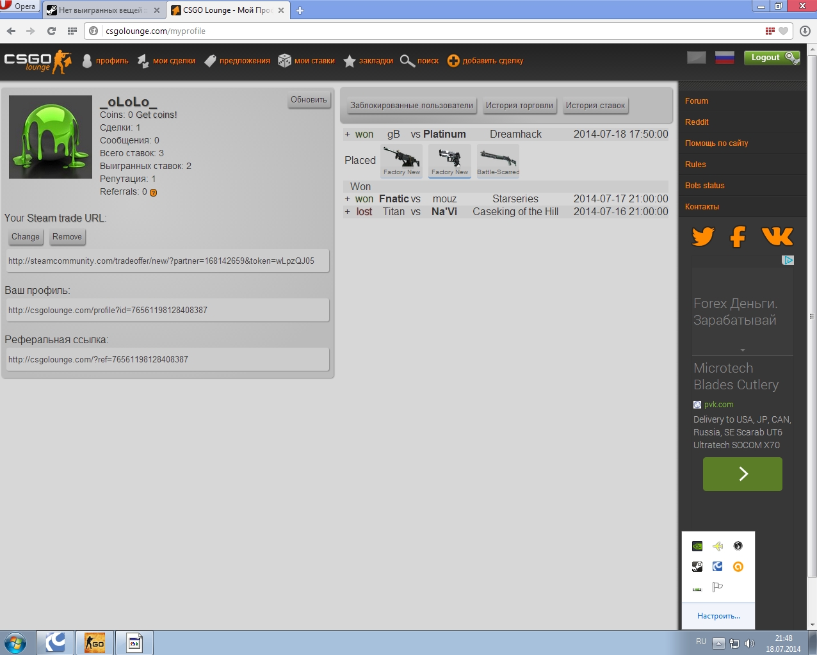Click the green slime avatar picture
817x655 pixels.
click(x=51, y=137)
